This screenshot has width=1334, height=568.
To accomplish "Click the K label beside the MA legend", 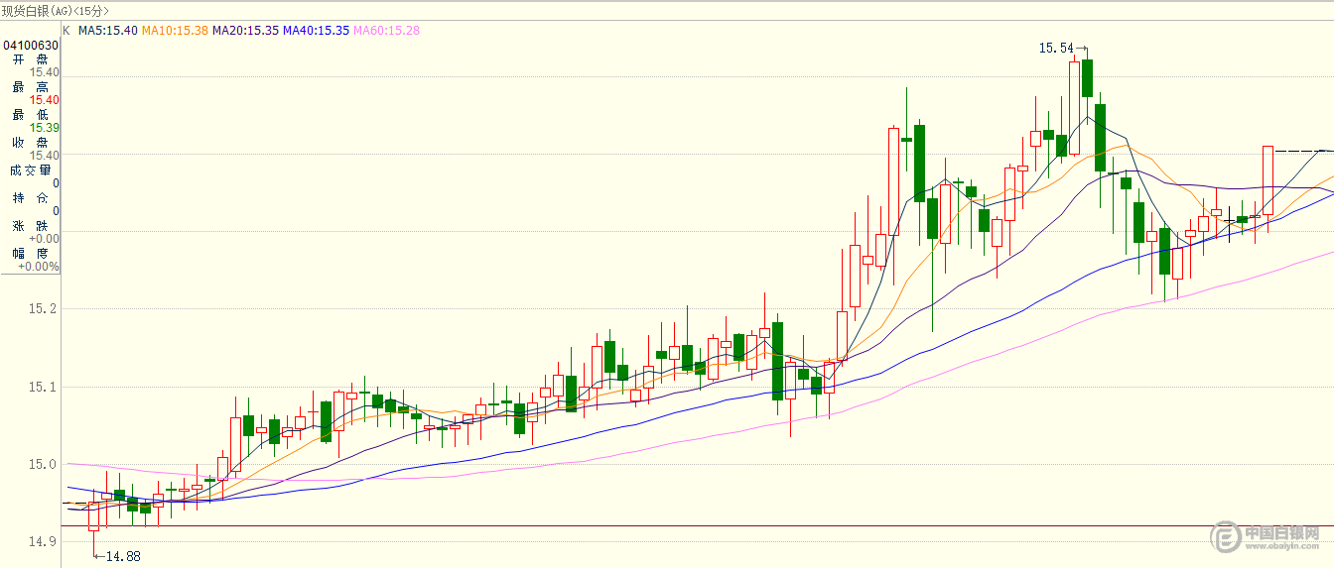I will (x=67, y=31).
